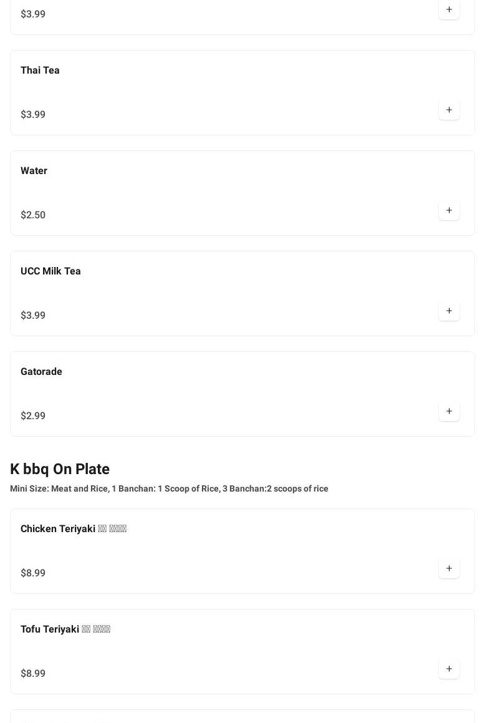485x723 pixels.
Task: Select the Tofu Teriyaki item title
Action: pos(65,629)
